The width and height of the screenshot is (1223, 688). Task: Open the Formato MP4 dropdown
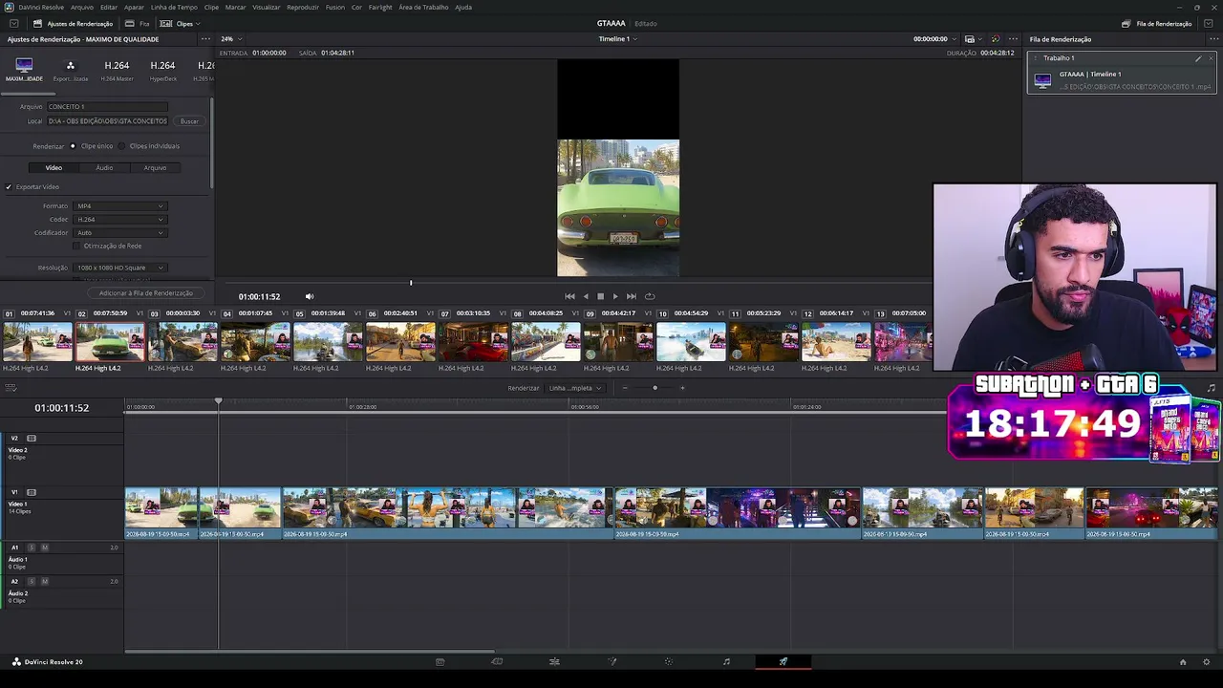click(x=120, y=206)
